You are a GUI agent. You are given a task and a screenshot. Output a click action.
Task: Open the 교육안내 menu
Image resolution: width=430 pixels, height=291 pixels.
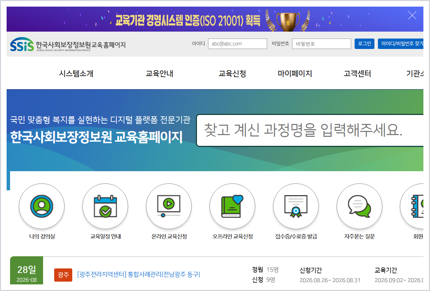(x=159, y=74)
